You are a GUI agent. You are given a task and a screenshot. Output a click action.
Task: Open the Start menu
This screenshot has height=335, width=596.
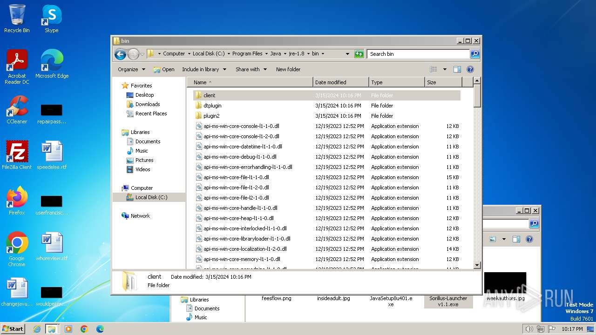click(x=13, y=329)
